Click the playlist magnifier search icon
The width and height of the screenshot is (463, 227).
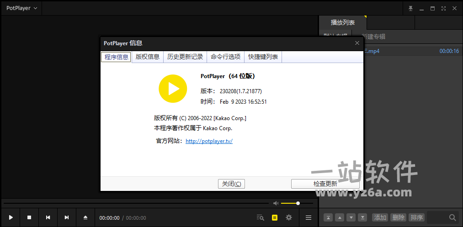click(x=452, y=217)
